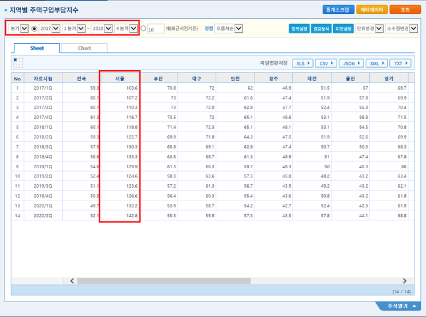This screenshot has height=317, width=426.
Task: Export data as CSV
Action: pos(326,63)
